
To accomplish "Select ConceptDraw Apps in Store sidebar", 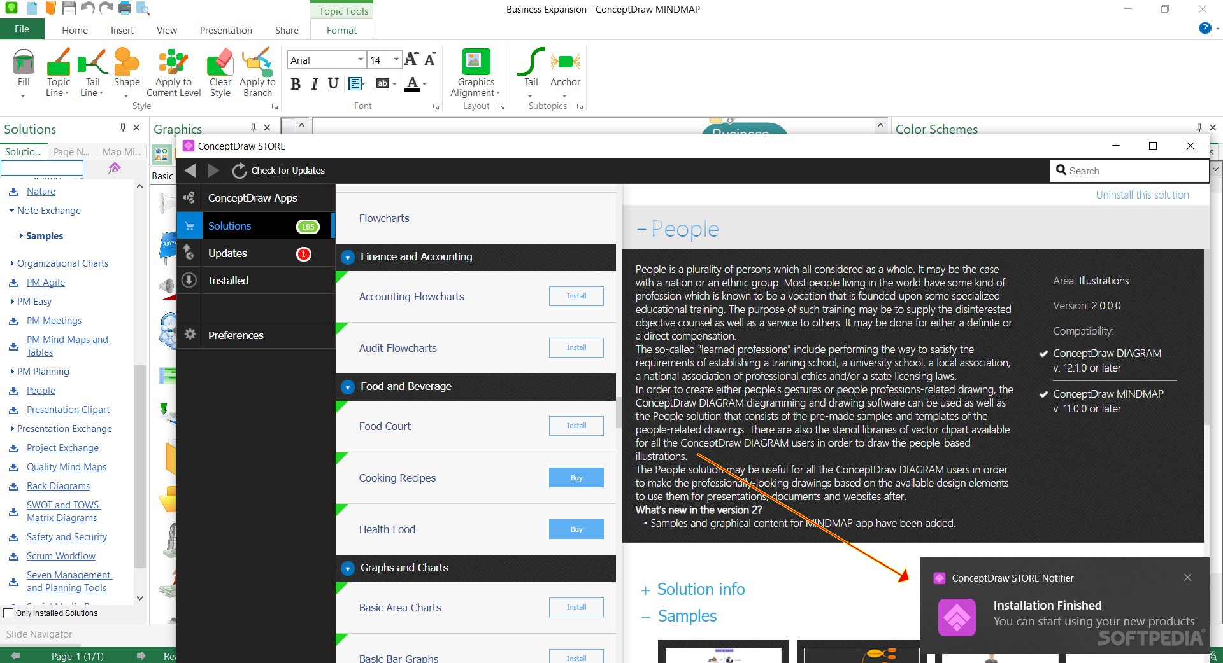I will point(255,198).
